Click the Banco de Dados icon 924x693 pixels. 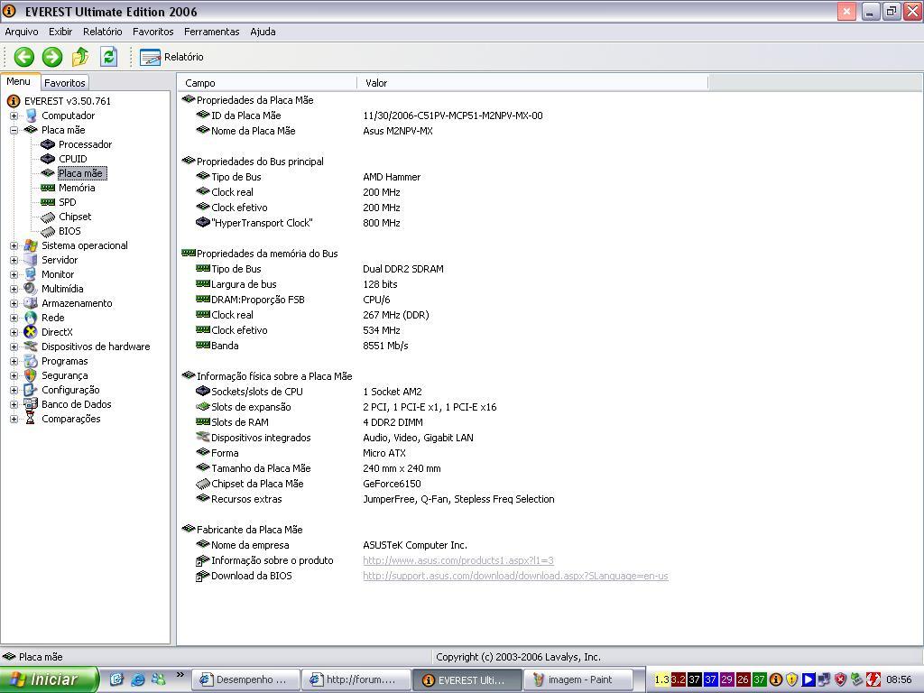(x=31, y=404)
